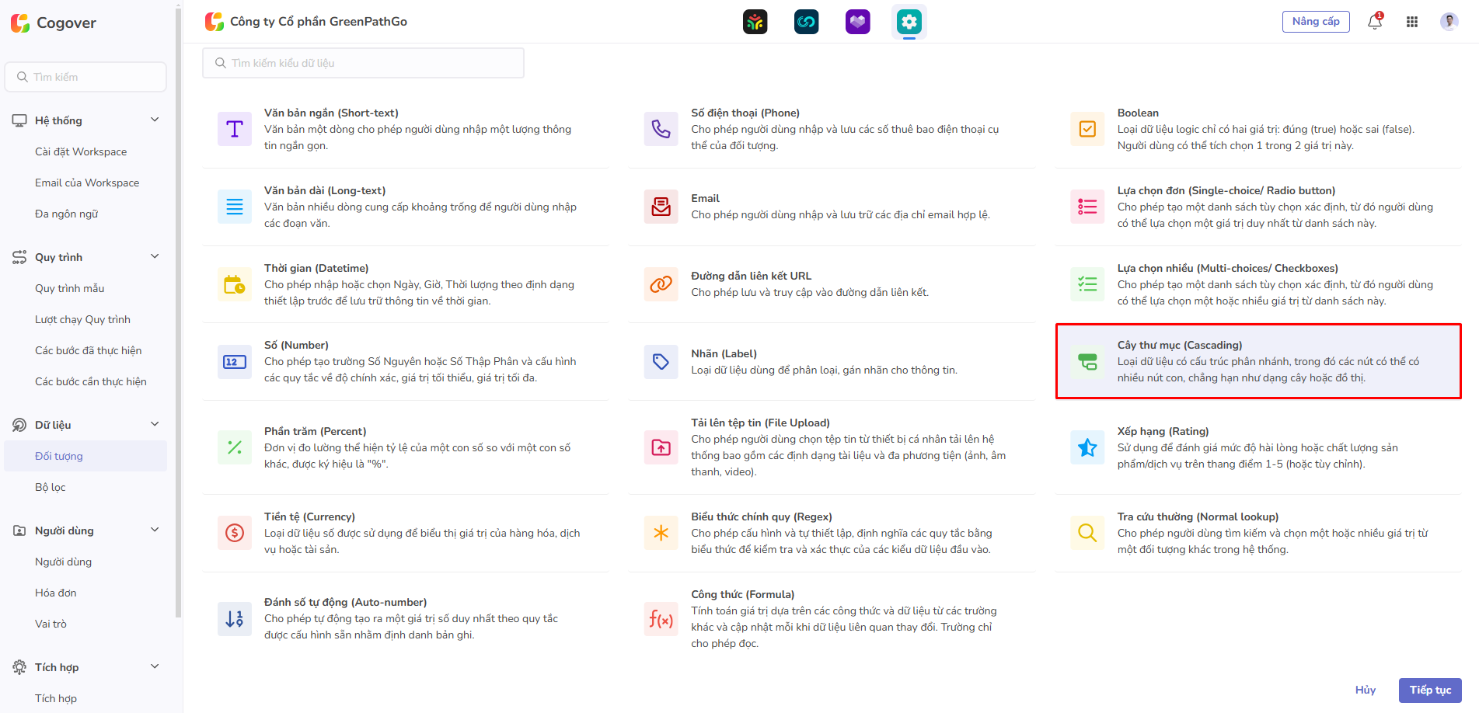Open Bộ lọc in the sidebar
This screenshot has height=713, width=1479.
51,487
